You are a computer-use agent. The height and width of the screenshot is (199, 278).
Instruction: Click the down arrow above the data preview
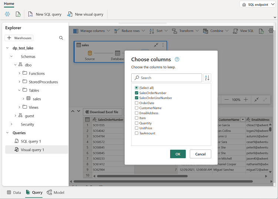(x=79, y=111)
